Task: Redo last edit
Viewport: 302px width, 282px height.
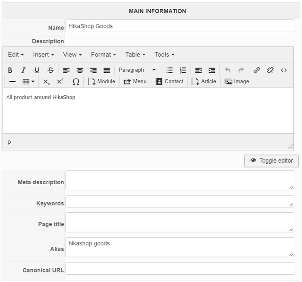Action: coord(241,70)
